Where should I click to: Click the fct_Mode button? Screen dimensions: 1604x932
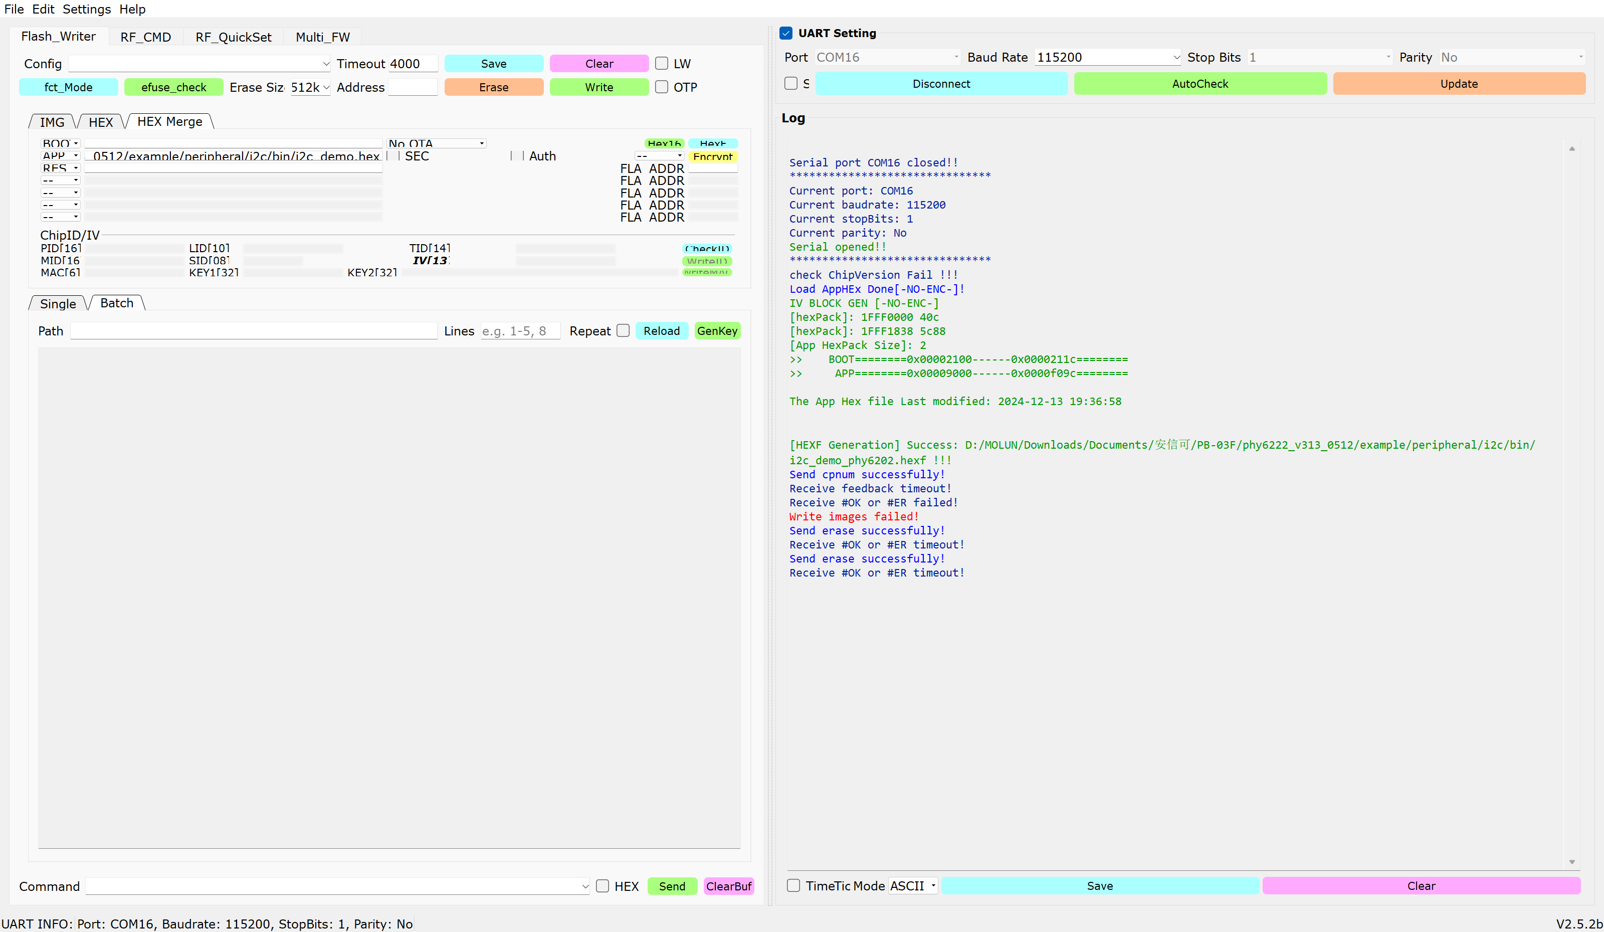[x=68, y=87]
